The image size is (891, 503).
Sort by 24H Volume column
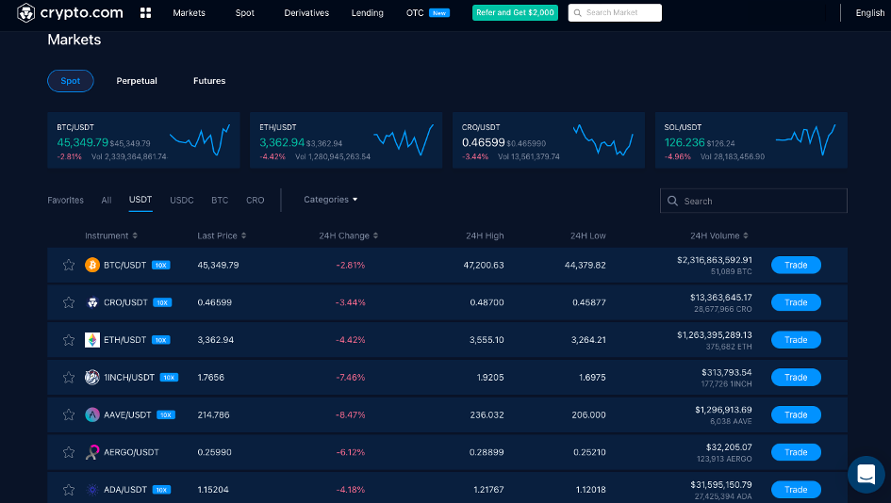click(718, 235)
